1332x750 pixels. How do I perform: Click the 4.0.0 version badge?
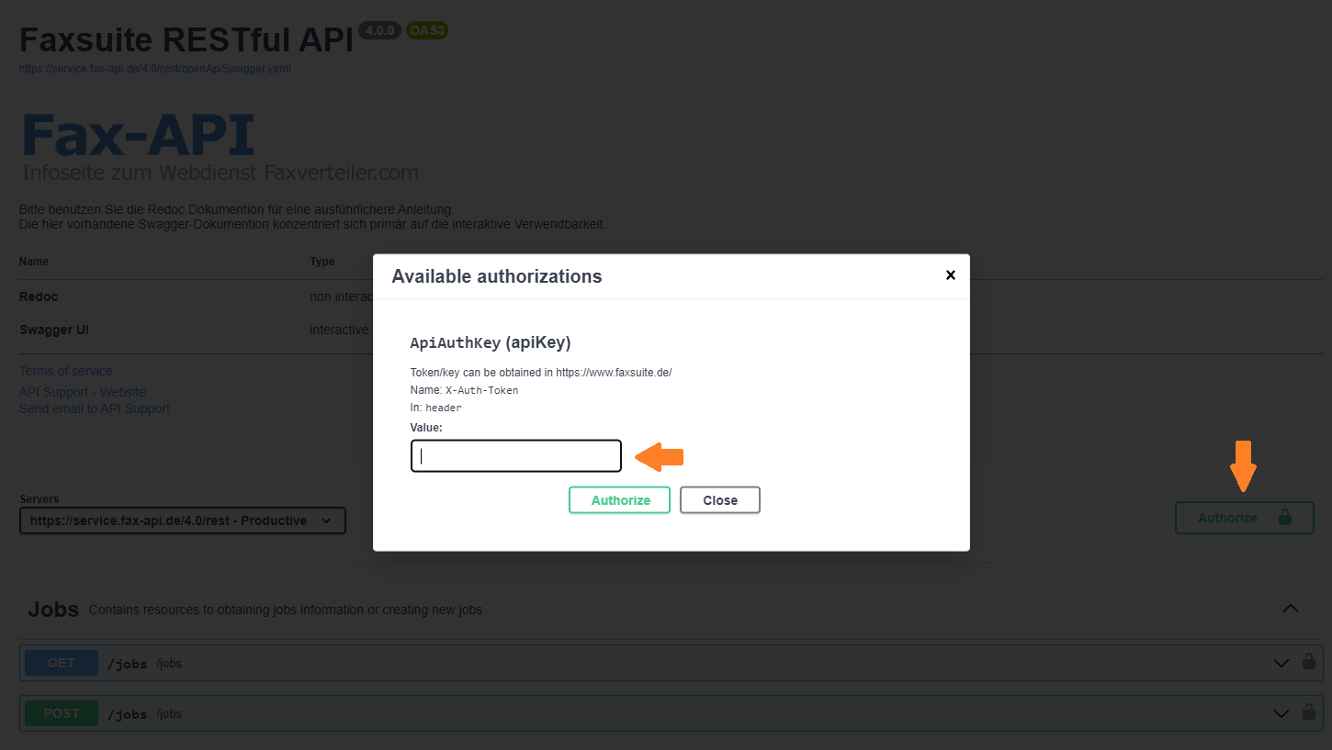pyautogui.click(x=379, y=30)
